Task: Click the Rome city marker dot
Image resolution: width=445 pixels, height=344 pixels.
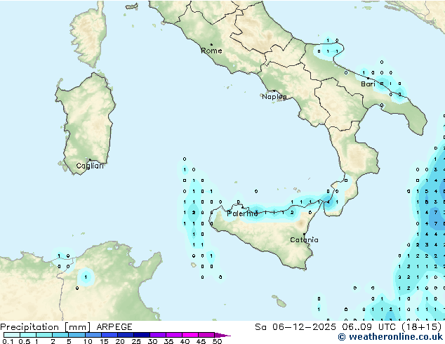Action: pos(211,44)
